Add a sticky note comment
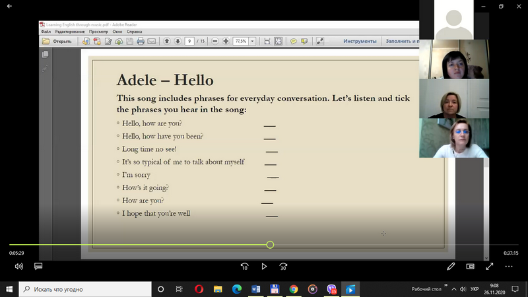Viewport: 528px width, 297px height. pos(293,41)
